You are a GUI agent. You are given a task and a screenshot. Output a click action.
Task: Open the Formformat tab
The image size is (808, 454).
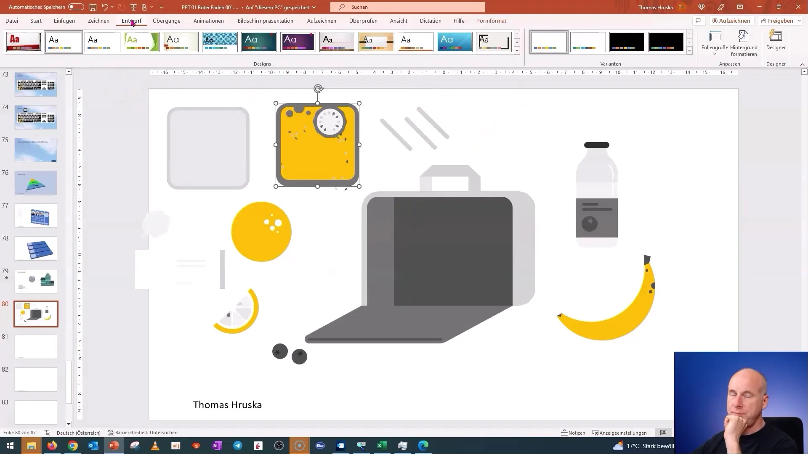pyautogui.click(x=492, y=21)
